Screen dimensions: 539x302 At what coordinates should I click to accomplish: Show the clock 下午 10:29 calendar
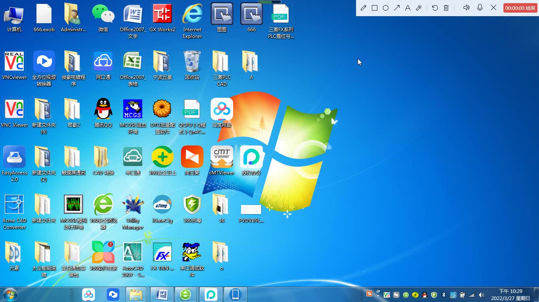tap(511, 295)
